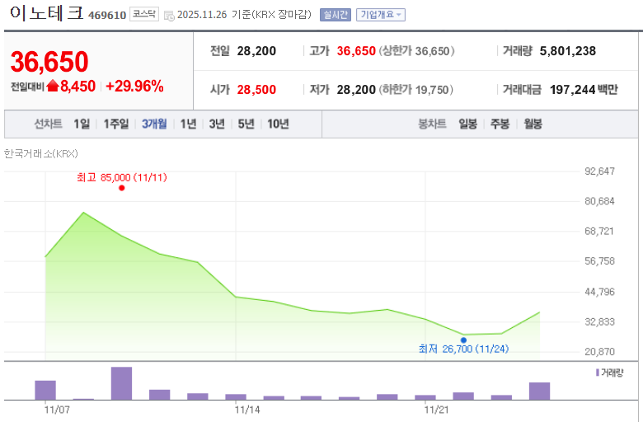
Task: Click the stock name 이노테크
Action: pyautogui.click(x=47, y=12)
